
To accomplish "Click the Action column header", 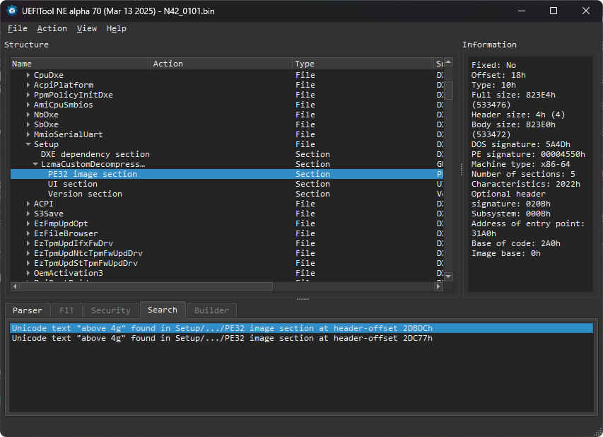I will coord(222,64).
